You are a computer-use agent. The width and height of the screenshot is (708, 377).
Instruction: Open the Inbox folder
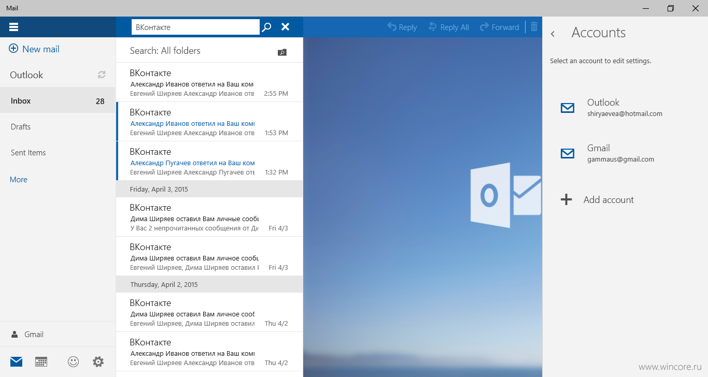coord(58,100)
